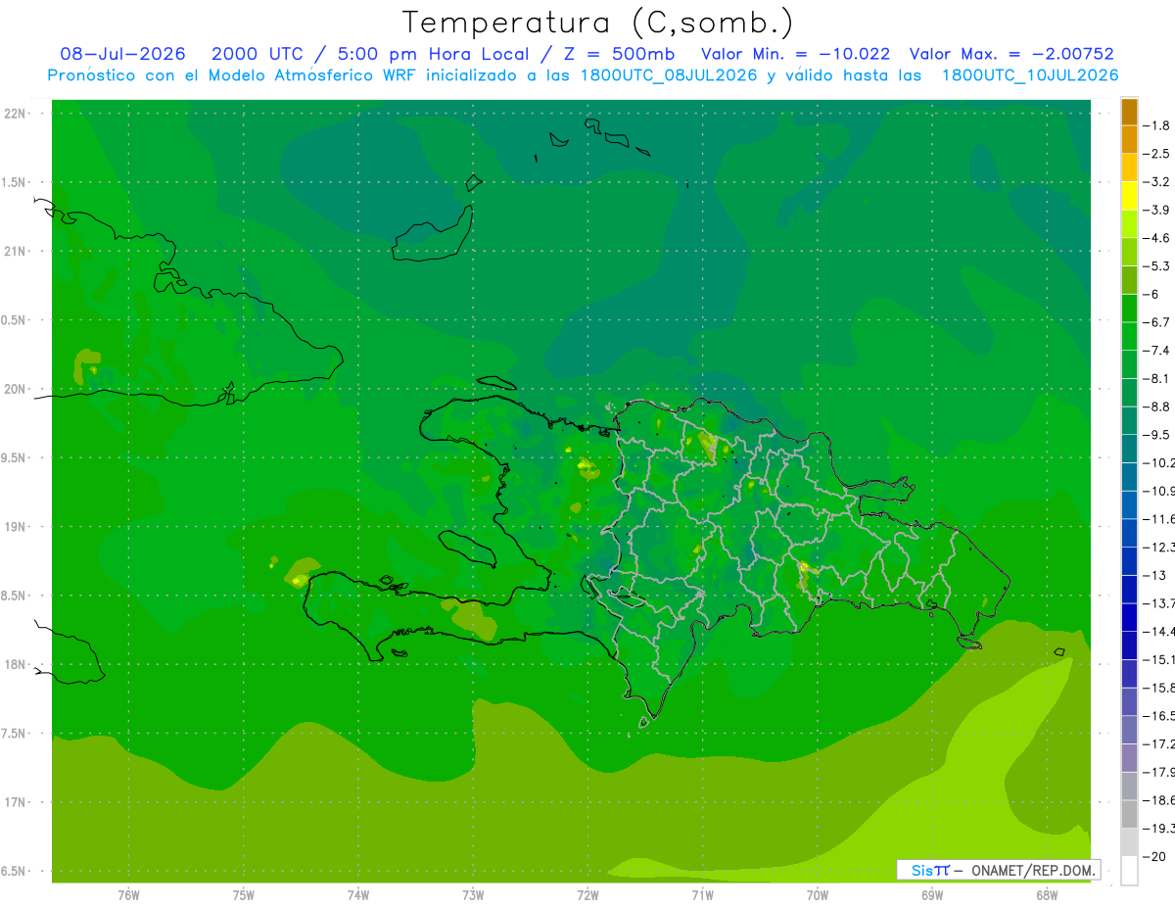Click the '70W' longitude label
This screenshot has height=908, width=1175.
(818, 895)
